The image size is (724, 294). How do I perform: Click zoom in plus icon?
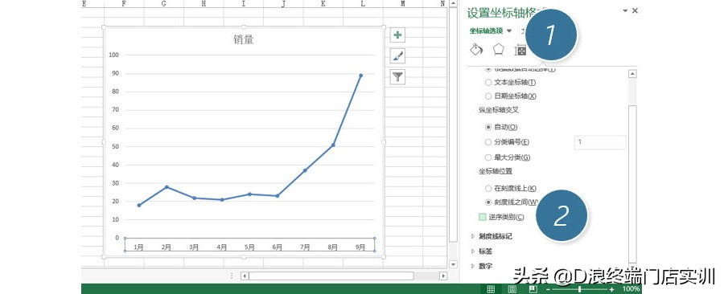[x=612, y=289]
